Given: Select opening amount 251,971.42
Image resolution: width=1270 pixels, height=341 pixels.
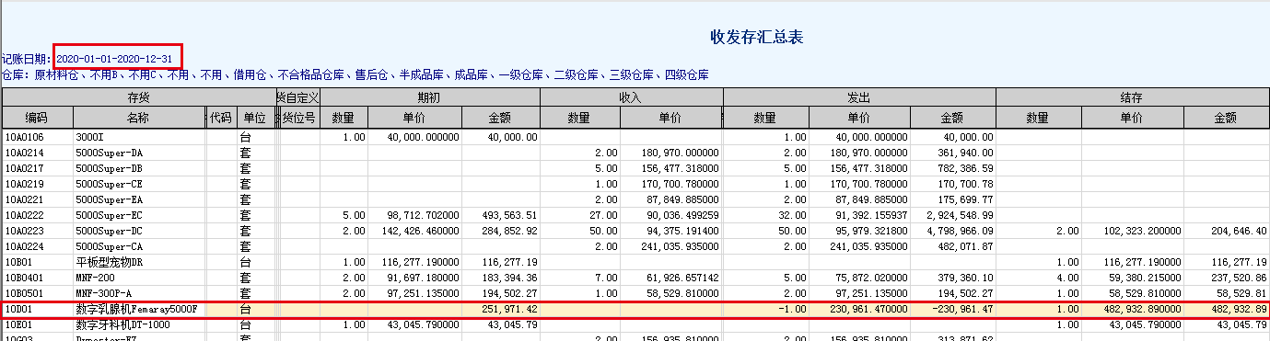Looking at the screenshot, I should pyautogui.click(x=509, y=310).
